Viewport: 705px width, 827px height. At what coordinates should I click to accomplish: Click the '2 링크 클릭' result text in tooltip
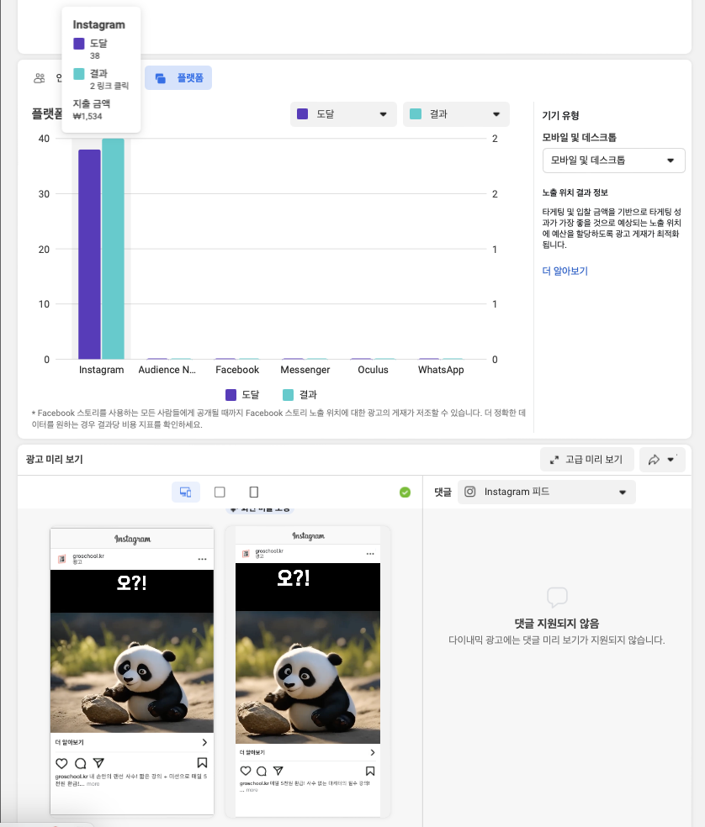109,86
